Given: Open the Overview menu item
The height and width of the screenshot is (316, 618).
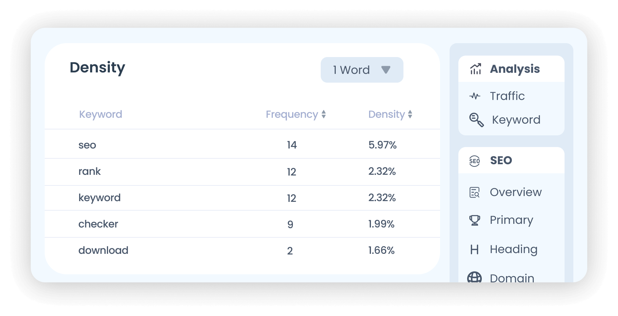Looking at the screenshot, I should point(515,192).
